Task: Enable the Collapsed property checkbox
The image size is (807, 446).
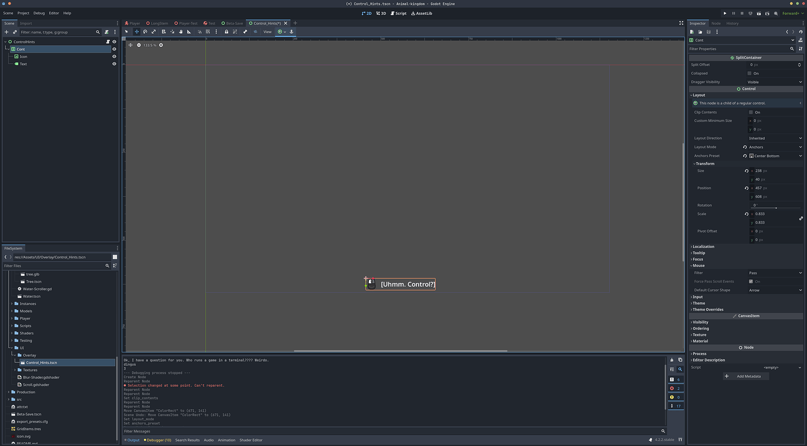Action: 750,73
